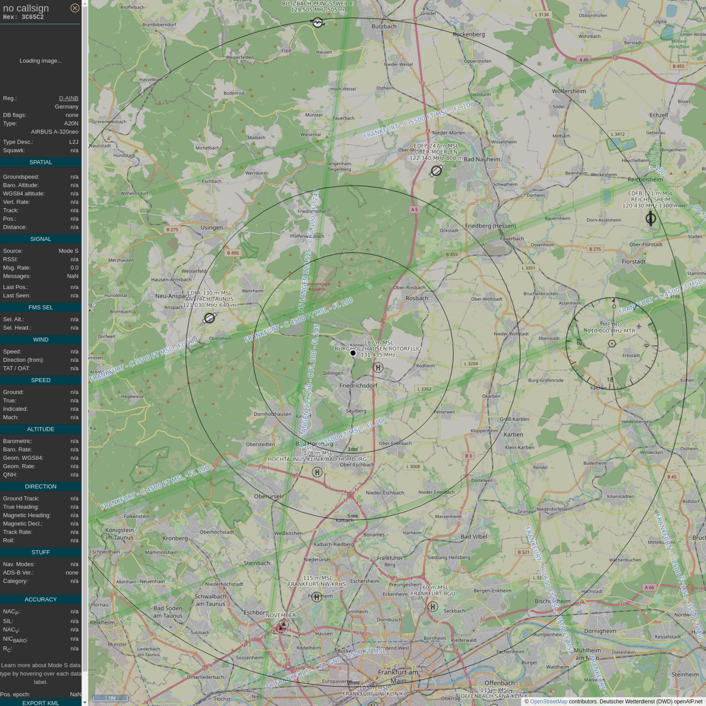
Task: Click the 1 NM map scale bar
Action: point(110,698)
